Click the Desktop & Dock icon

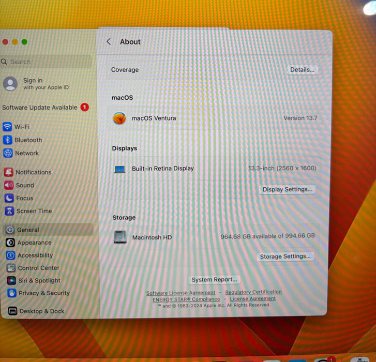coord(12,311)
